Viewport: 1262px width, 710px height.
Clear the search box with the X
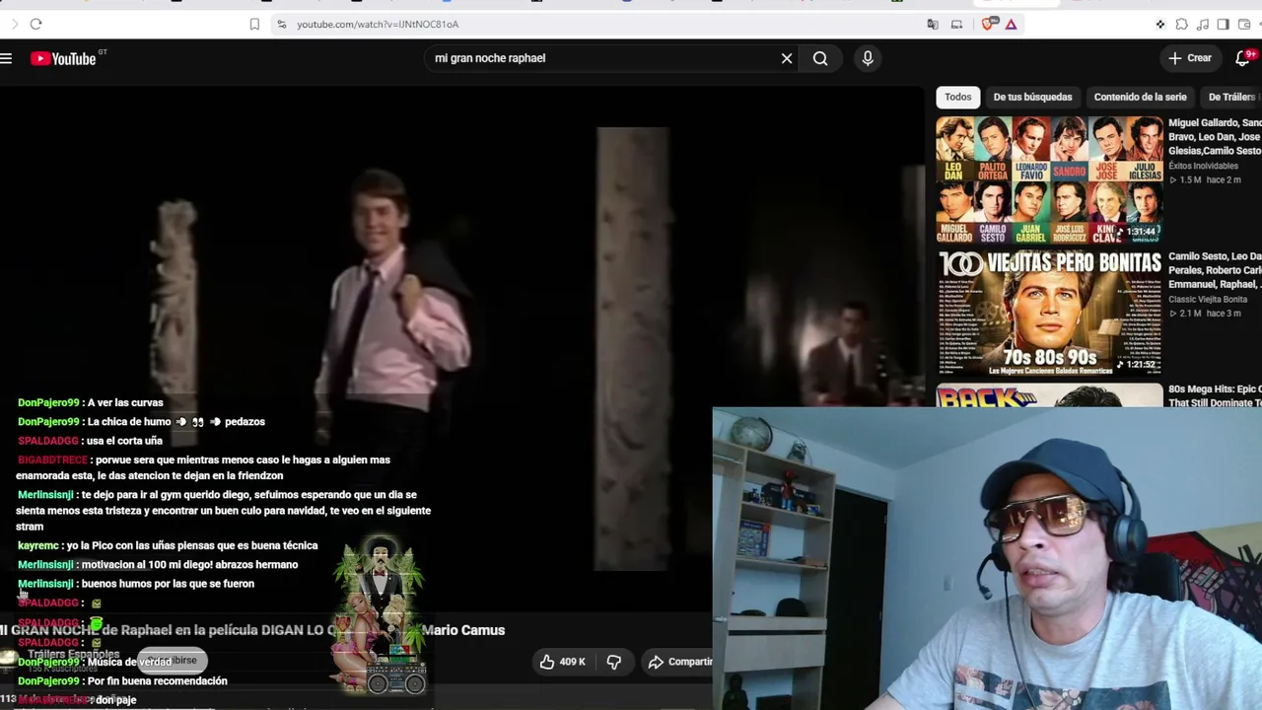787,58
